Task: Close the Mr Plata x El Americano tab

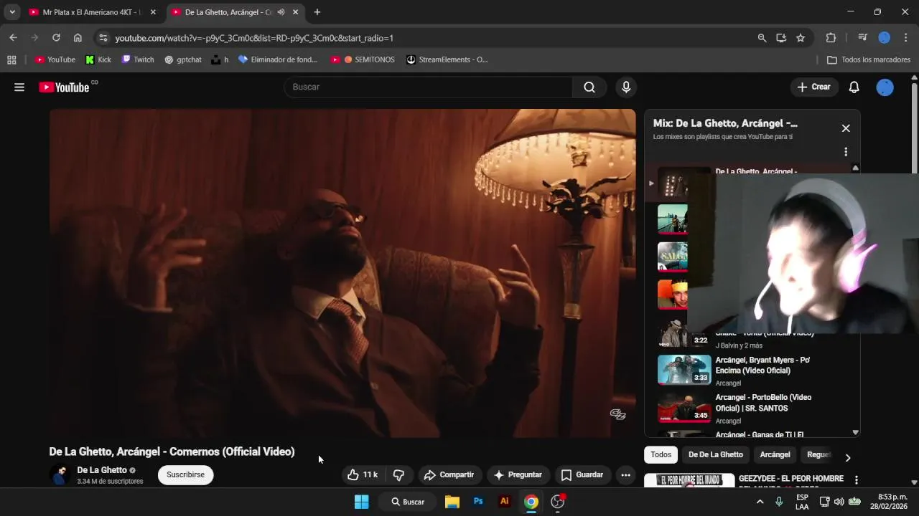Action: point(153,12)
